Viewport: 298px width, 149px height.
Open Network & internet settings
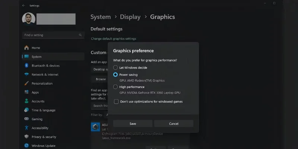point(45,74)
